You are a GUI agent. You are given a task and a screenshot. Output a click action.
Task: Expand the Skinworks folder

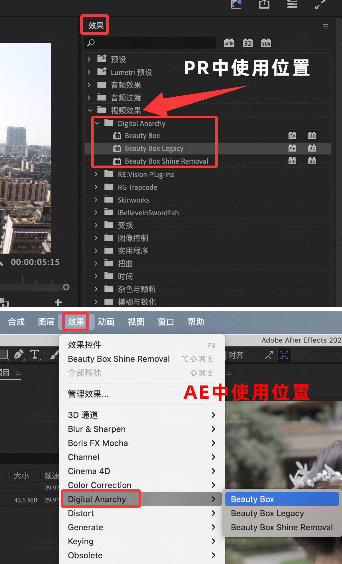(96, 200)
